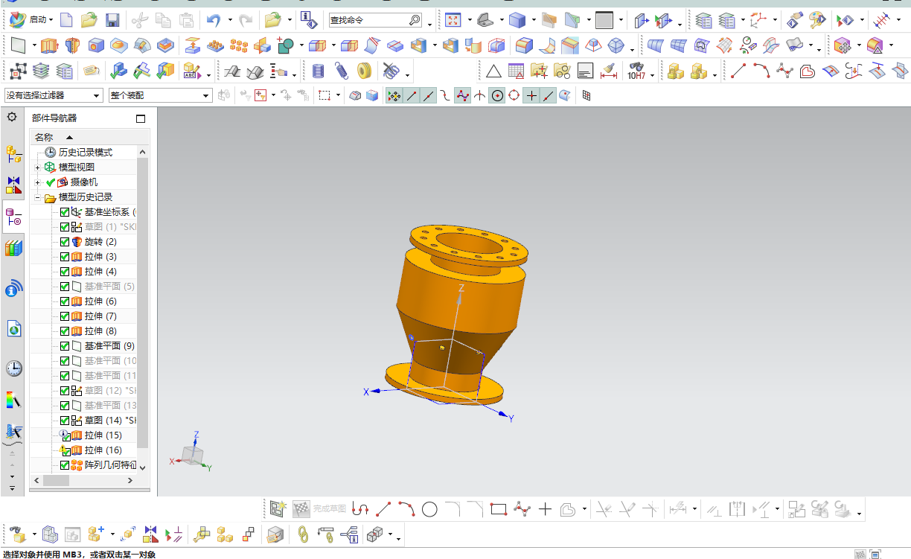The width and height of the screenshot is (911, 559).
Task: Uncheck the 拉伸 (4) feature checkbox
Action: (65, 272)
